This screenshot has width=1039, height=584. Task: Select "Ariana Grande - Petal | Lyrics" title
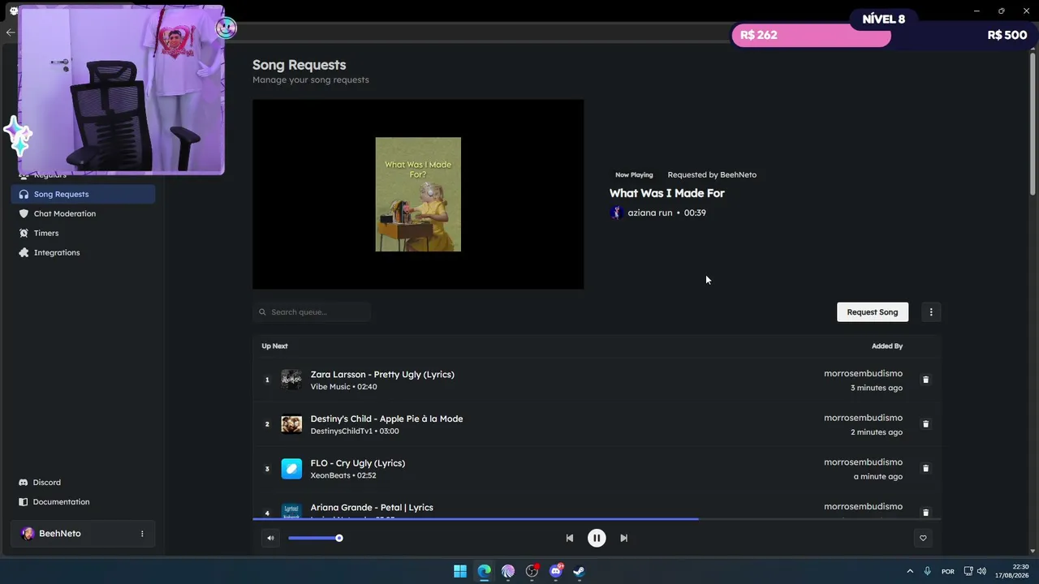click(372, 508)
